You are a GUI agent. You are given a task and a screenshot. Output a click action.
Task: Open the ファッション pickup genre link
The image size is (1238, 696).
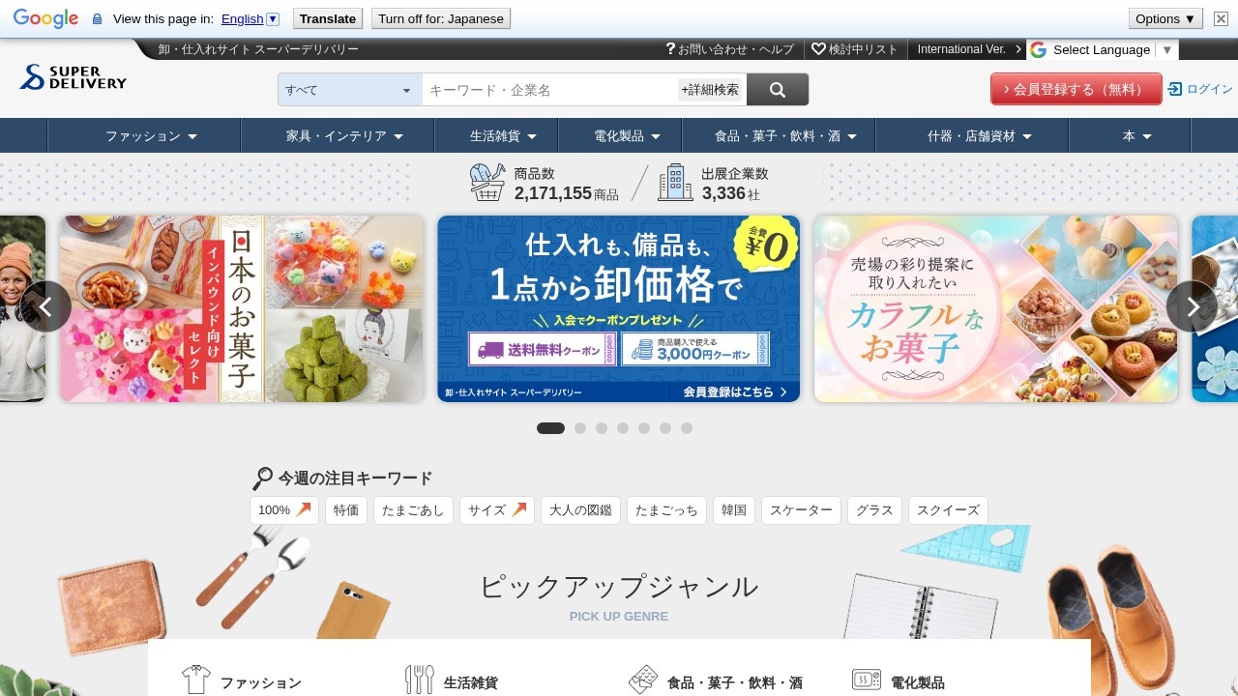[x=261, y=682]
